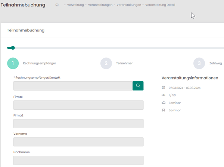Click the Zahlweg step label
Viewport: 224px width, 167px height.
215,63
